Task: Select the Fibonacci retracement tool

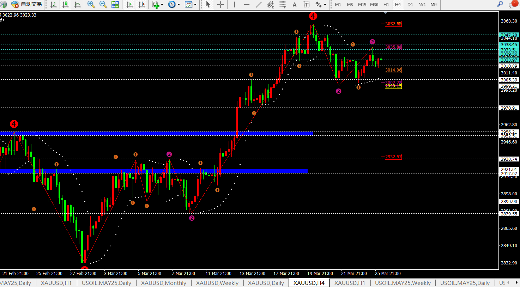Action: click(283, 5)
